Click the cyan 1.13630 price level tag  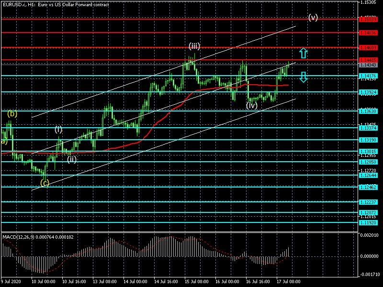[368, 111]
